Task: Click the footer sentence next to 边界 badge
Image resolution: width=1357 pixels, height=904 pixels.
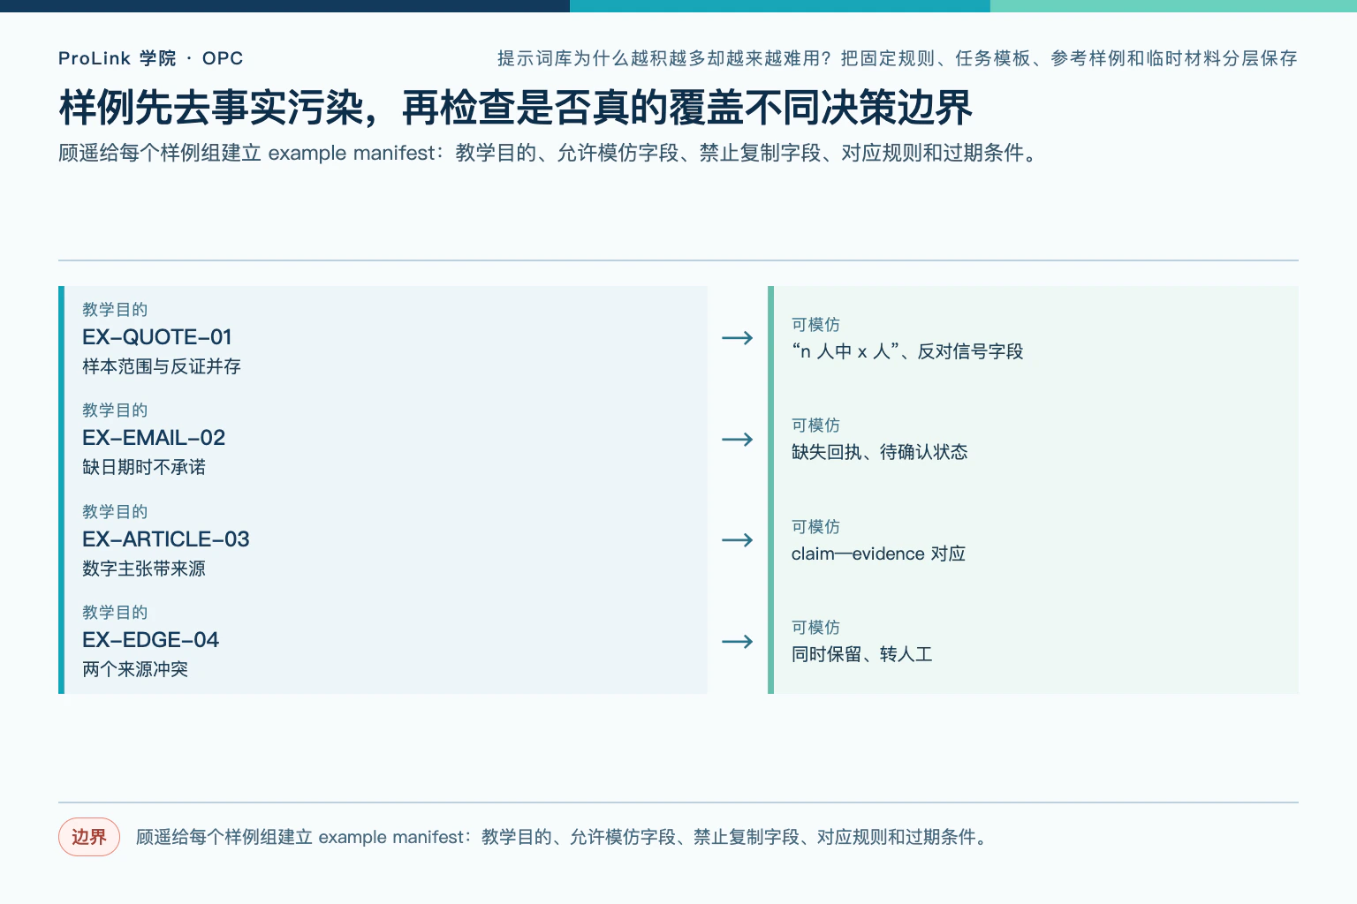Action: 562,837
